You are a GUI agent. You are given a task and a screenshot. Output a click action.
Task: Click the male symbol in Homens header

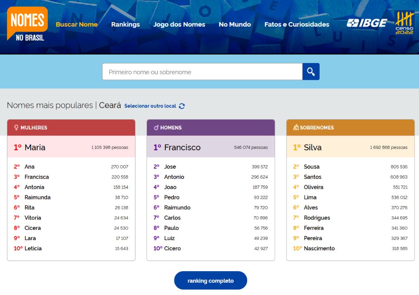point(156,127)
